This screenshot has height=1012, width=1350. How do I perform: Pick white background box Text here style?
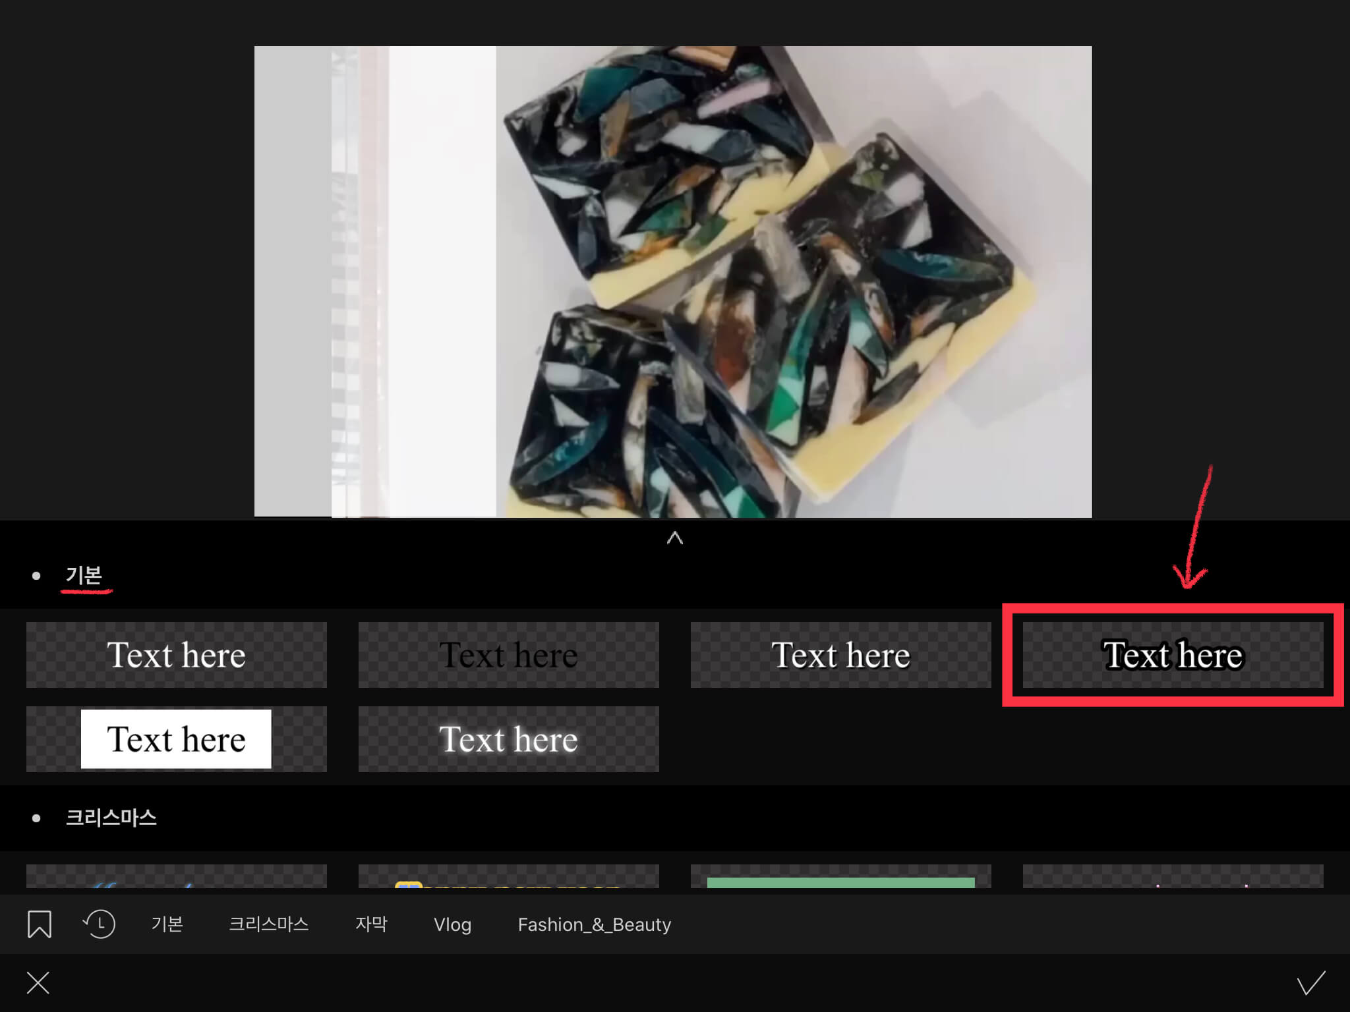[176, 739]
